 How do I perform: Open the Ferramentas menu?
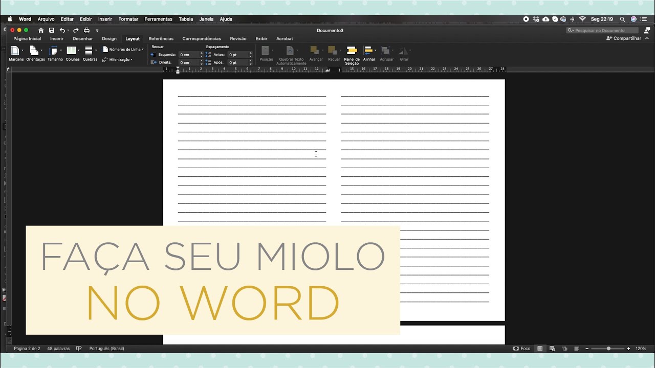(159, 19)
